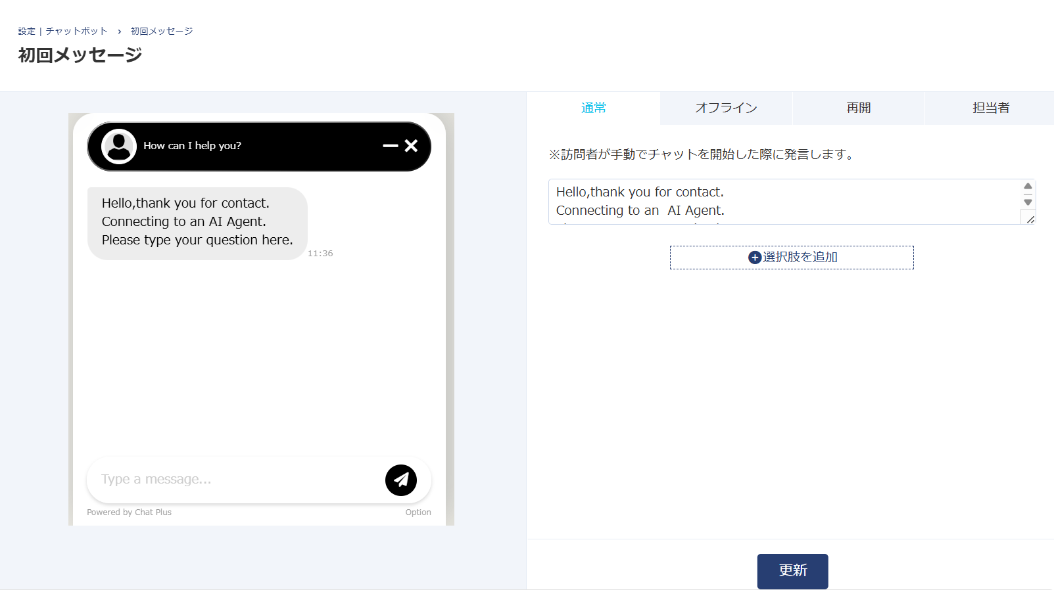
Task: Click the 11:36 message timestamp
Action: [320, 254]
